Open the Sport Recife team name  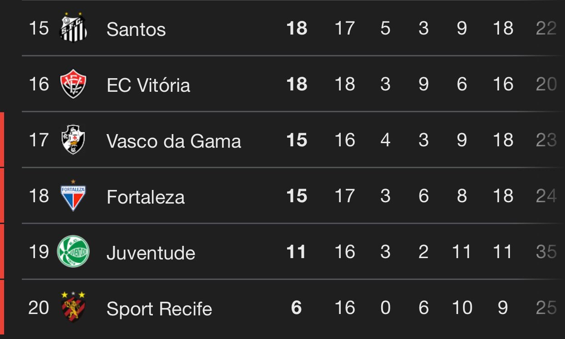point(159,309)
